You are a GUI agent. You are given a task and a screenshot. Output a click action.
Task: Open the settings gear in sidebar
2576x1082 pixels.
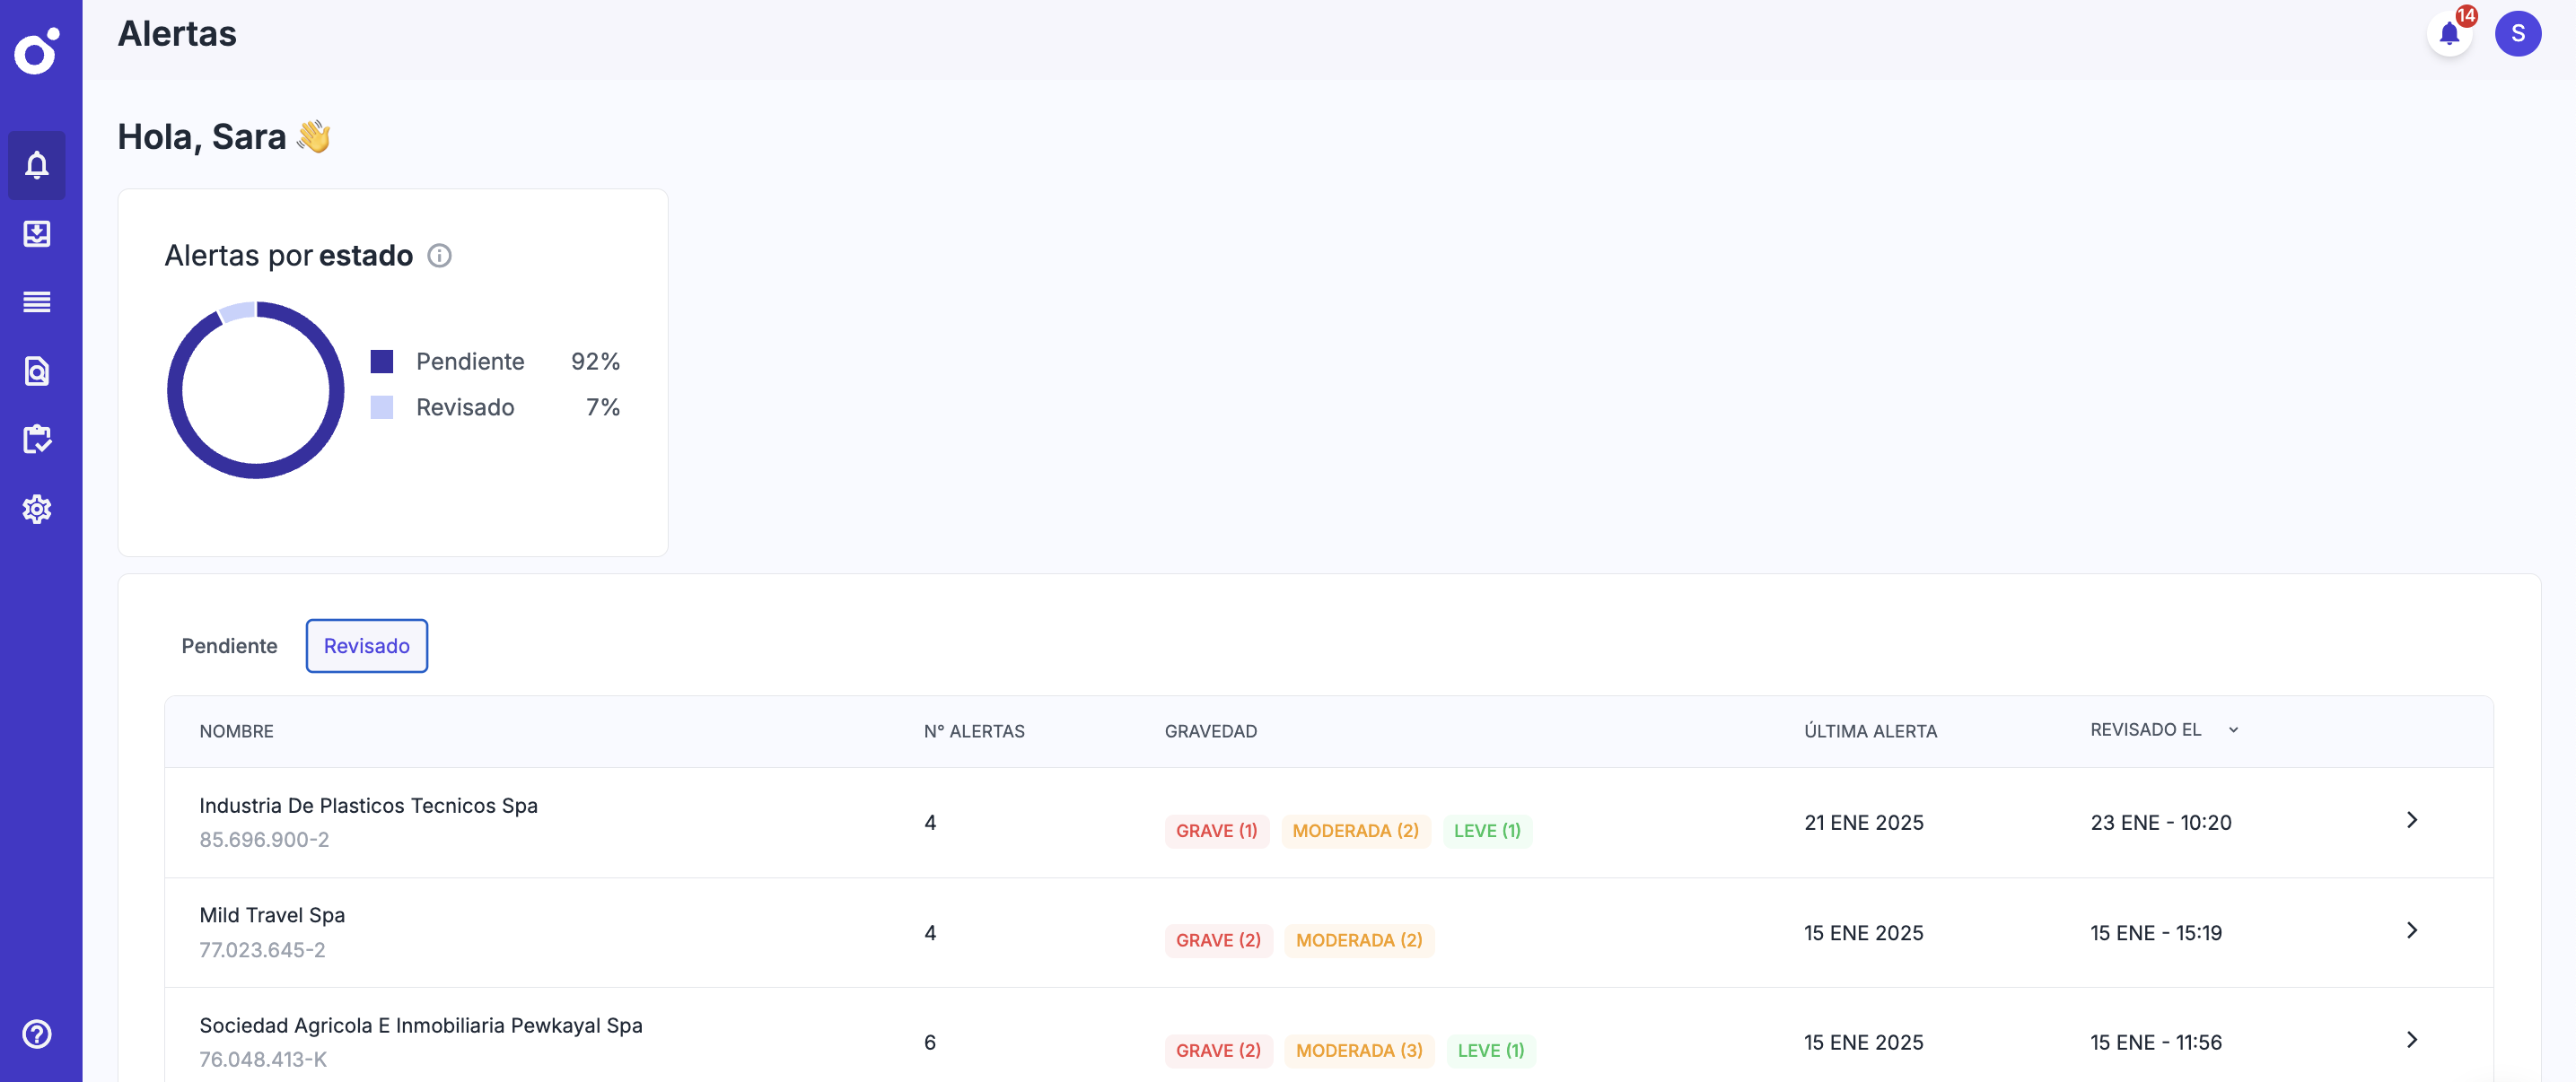pos(37,509)
